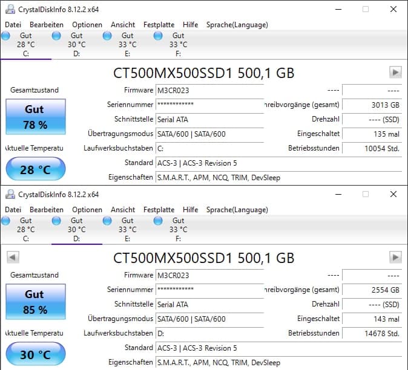This screenshot has width=408, height=370.
Task: Open Datei menu in bottom window
Action: point(13,210)
